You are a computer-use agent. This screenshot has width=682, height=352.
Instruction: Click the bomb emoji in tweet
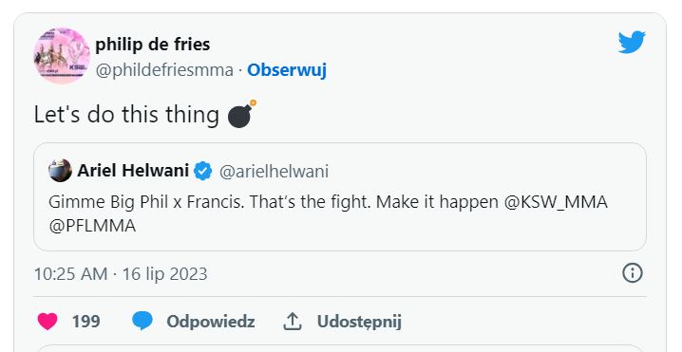(242, 114)
